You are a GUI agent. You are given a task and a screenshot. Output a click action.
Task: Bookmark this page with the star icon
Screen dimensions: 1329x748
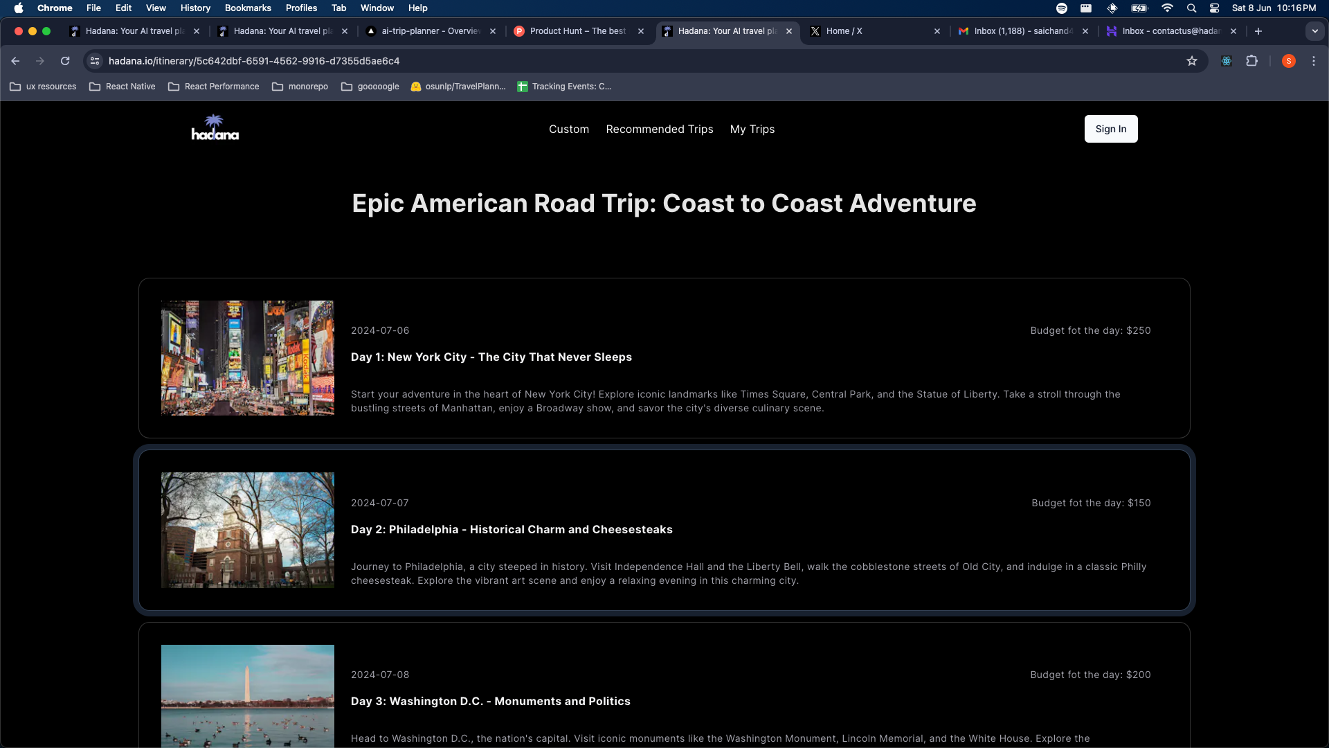(x=1192, y=61)
